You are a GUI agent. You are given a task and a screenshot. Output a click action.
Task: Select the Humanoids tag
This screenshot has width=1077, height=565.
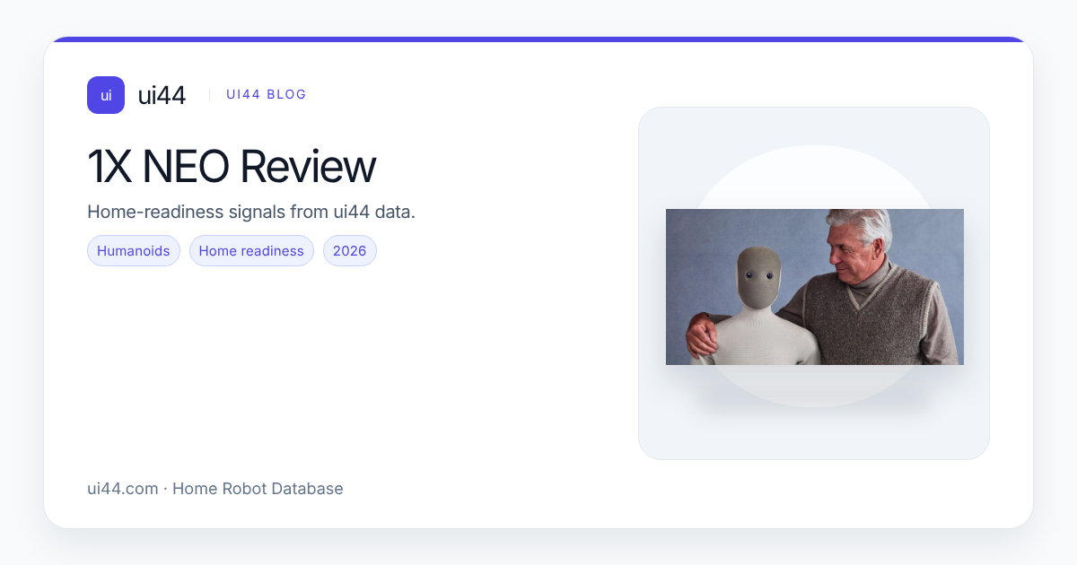pyautogui.click(x=134, y=251)
